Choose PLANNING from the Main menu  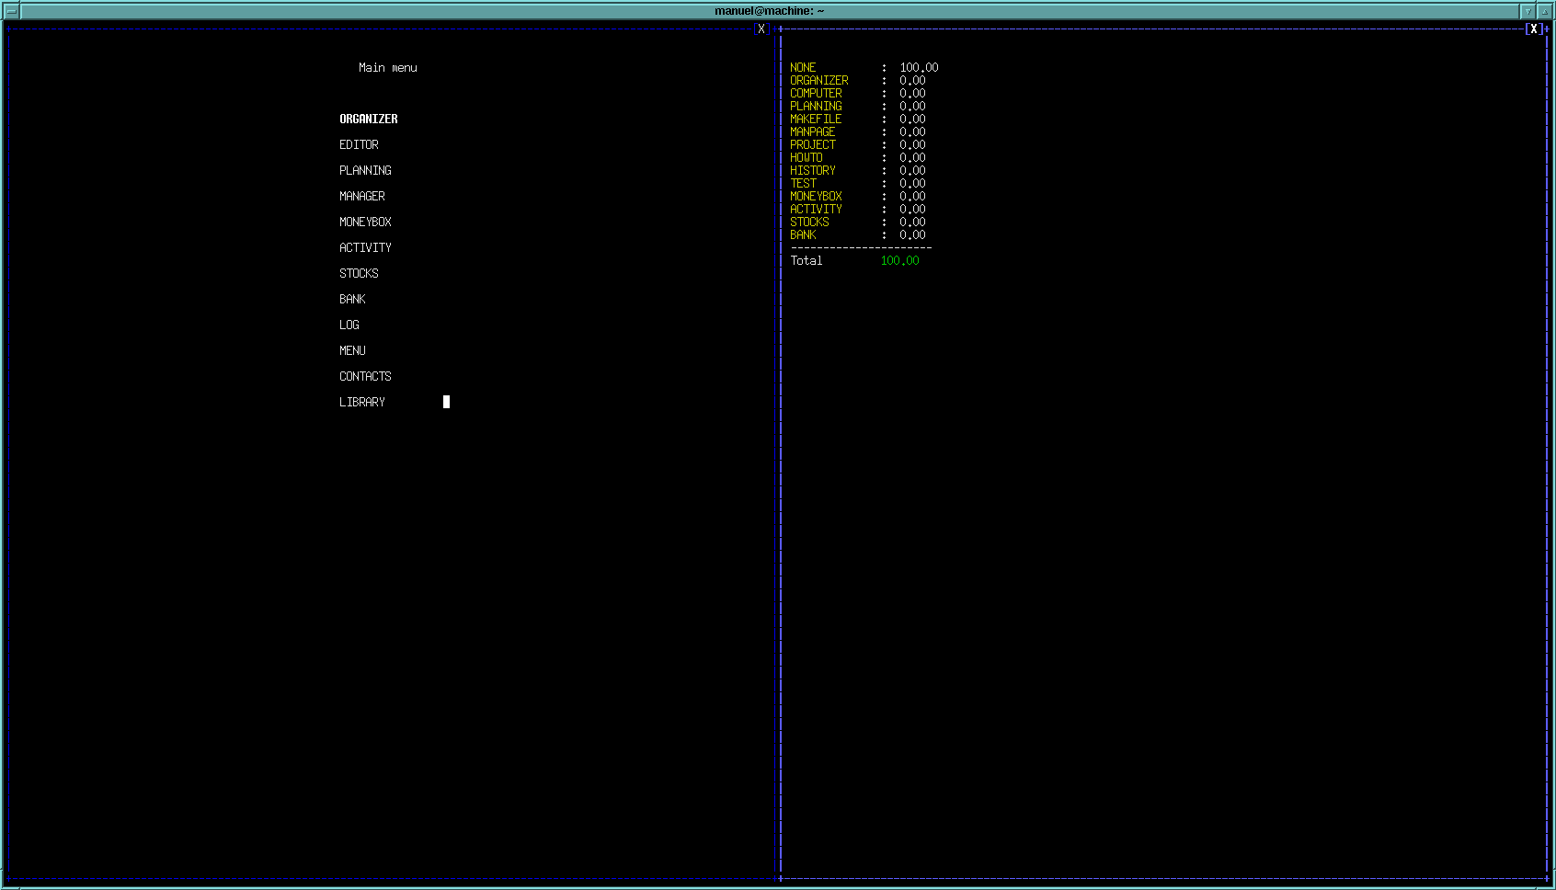pyautogui.click(x=365, y=171)
